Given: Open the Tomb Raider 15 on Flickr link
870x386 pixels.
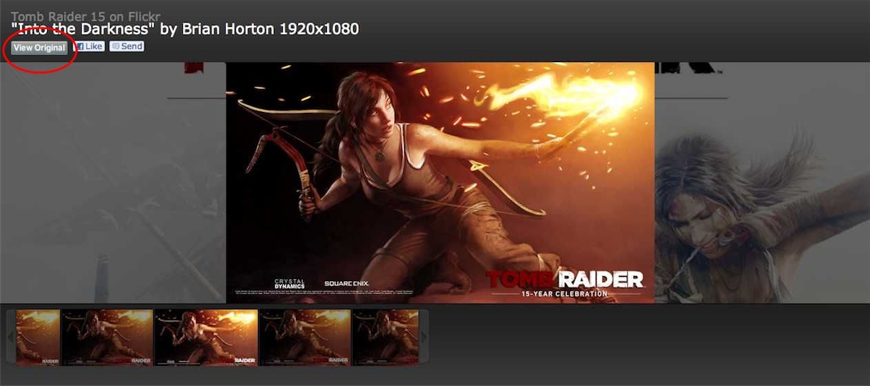Looking at the screenshot, I should pos(85,16).
